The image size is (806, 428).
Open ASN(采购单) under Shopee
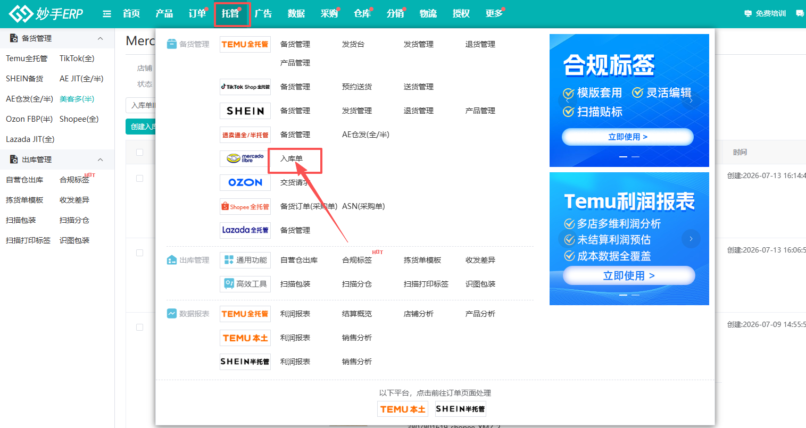coord(363,206)
